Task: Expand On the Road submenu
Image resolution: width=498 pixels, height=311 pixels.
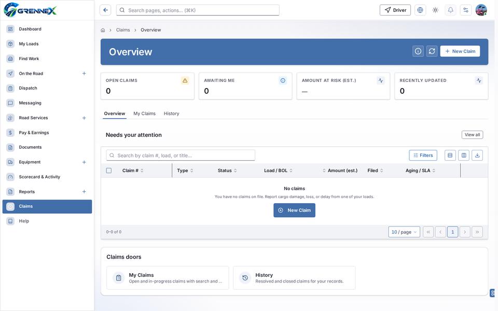Action: (x=84, y=73)
